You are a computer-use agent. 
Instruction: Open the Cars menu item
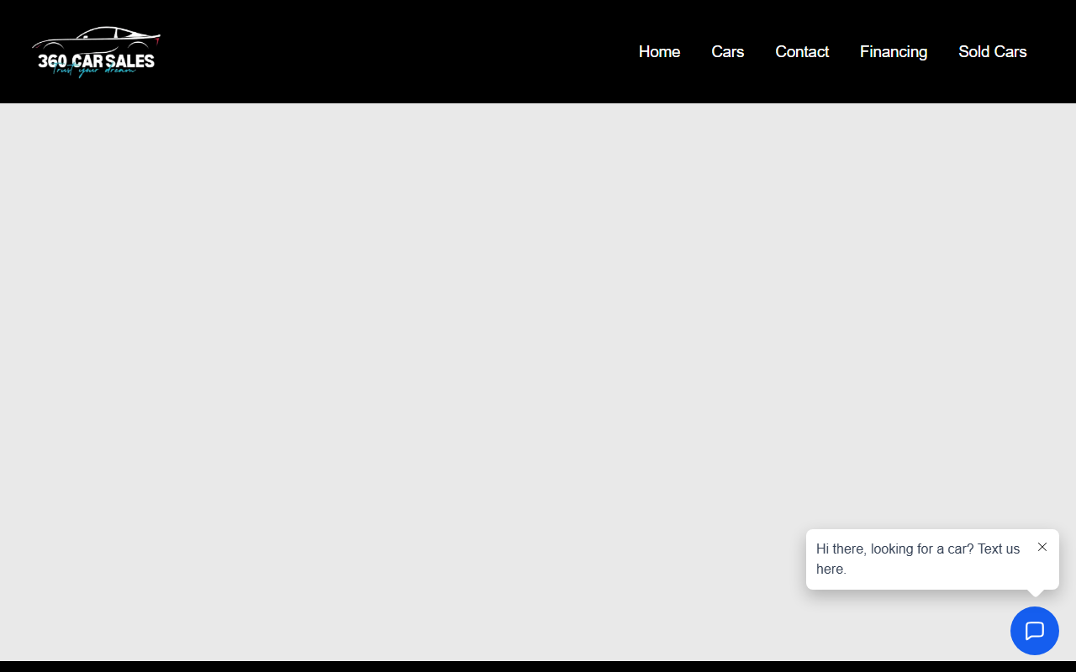tap(728, 51)
